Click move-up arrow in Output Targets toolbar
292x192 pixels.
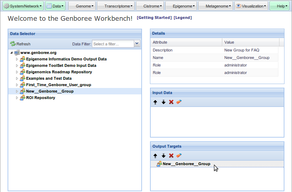pos(155,156)
